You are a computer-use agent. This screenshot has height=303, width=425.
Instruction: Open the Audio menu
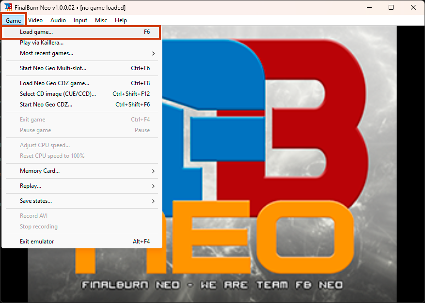point(58,20)
